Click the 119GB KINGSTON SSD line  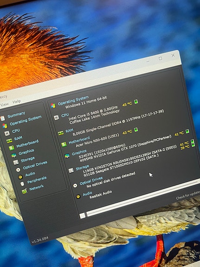pos(129,159)
